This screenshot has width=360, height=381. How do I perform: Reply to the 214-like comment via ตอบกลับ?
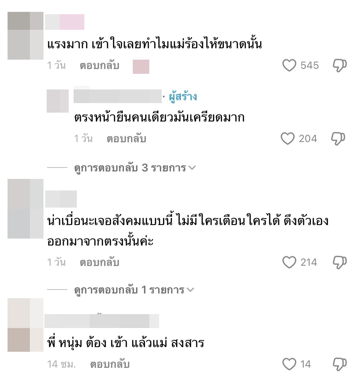(x=99, y=262)
